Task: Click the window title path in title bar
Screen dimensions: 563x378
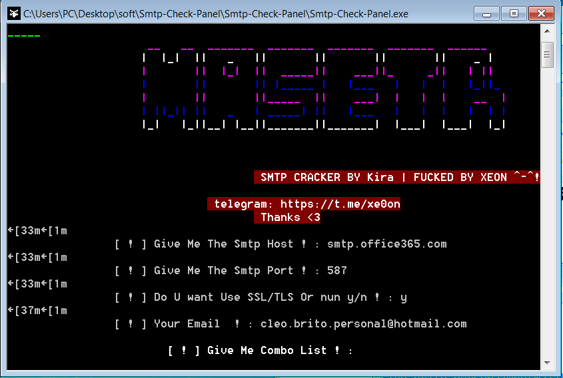Action: 216,14
